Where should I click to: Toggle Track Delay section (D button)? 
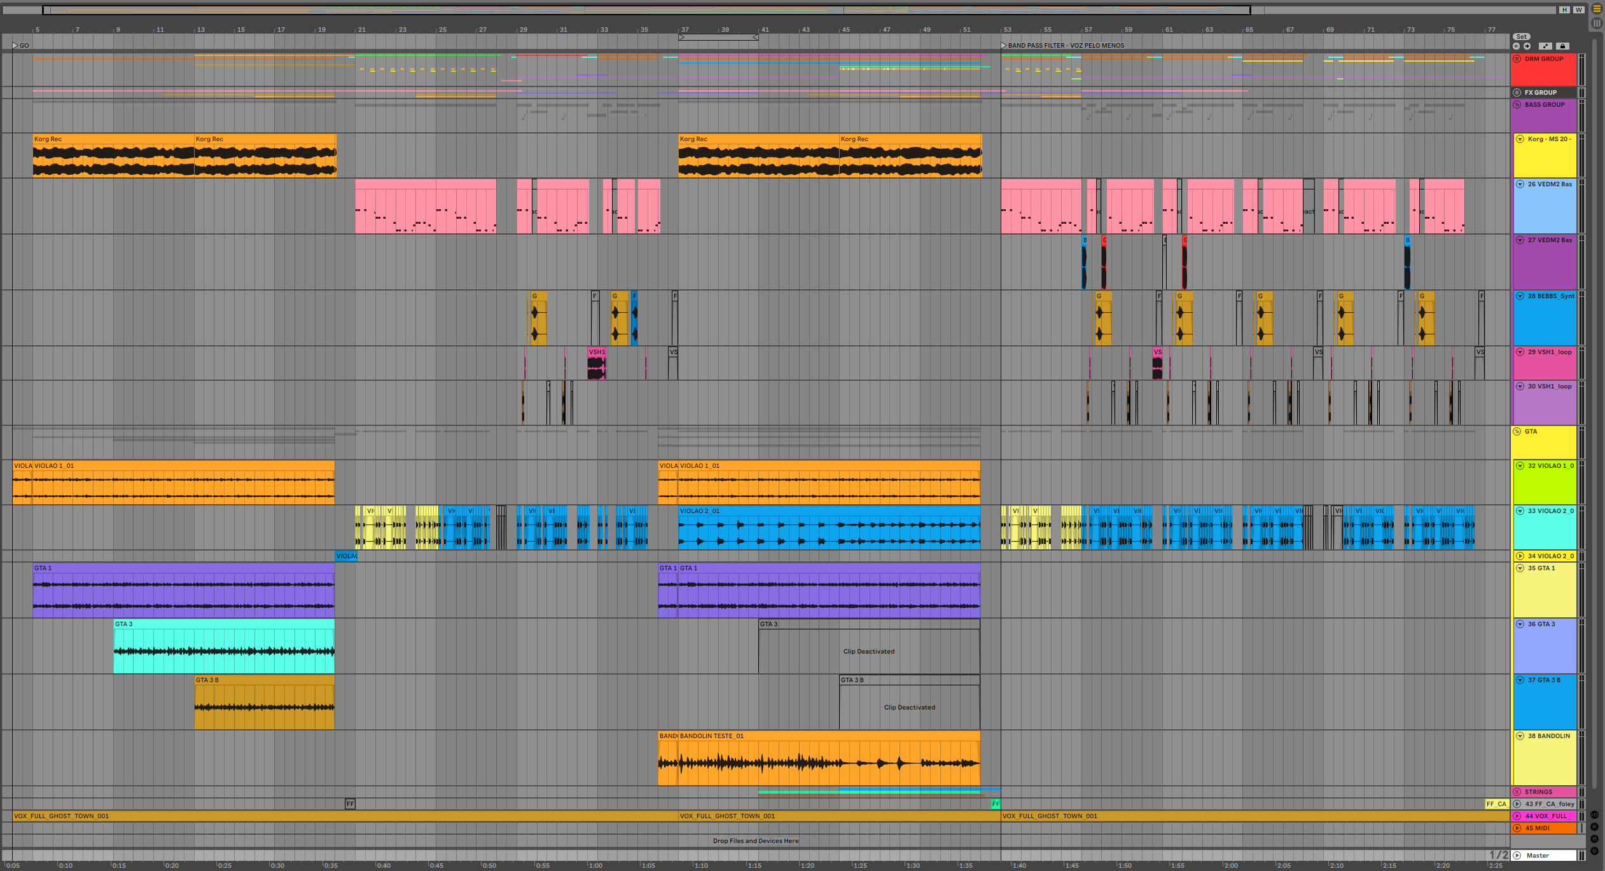coord(1595,851)
